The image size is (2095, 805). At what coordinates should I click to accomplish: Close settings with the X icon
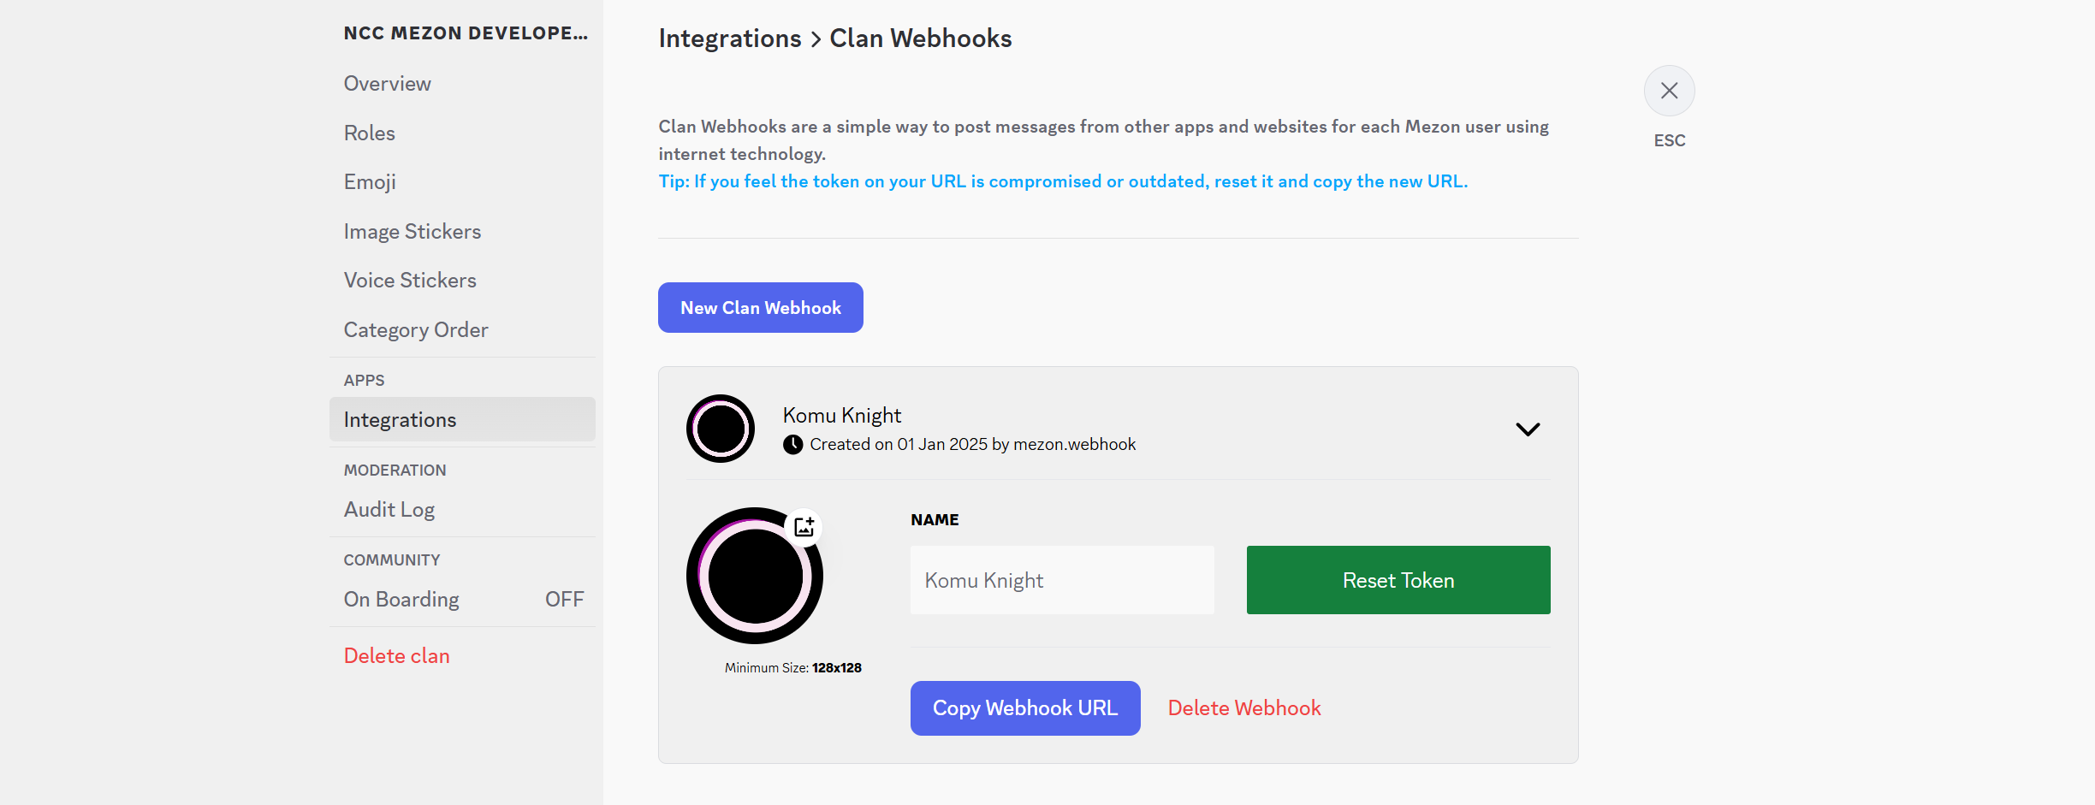coord(1669,91)
